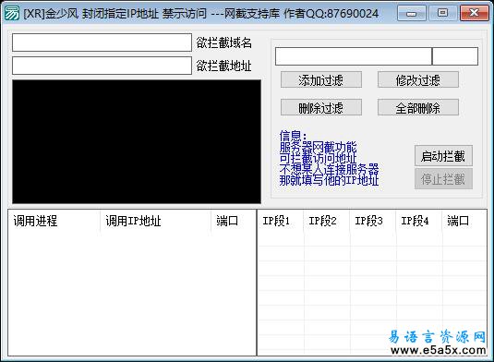The height and width of the screenshot is (362, 494).
Task: Maximize the window
Action: tap(442, 13)
